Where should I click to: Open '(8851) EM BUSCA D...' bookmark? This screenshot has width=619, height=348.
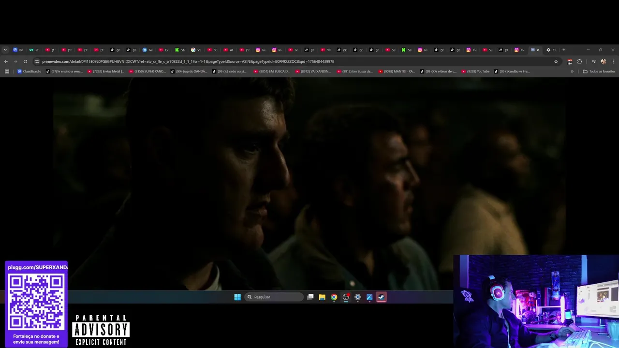coord(272,72)
